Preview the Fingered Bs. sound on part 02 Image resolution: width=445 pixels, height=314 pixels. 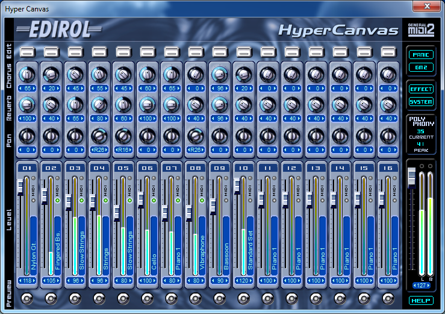51,298
